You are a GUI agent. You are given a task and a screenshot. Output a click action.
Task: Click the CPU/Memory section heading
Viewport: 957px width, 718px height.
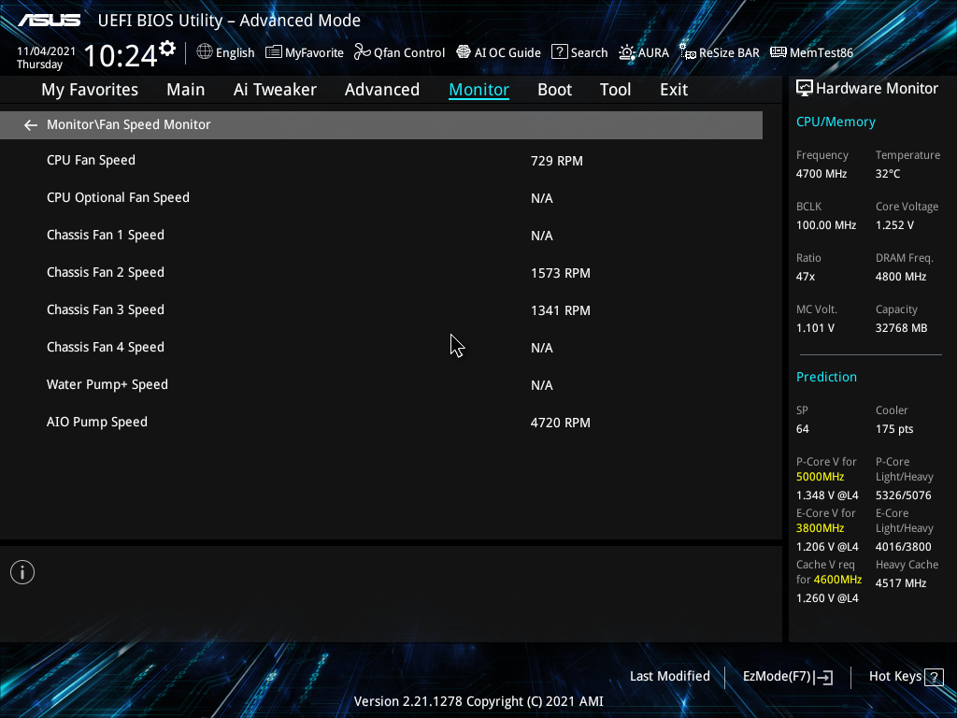tap(836, 122)
